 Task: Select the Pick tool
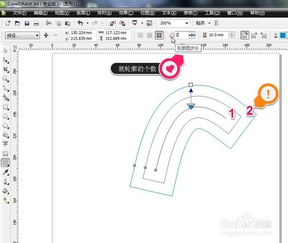(x=5, y=51)
